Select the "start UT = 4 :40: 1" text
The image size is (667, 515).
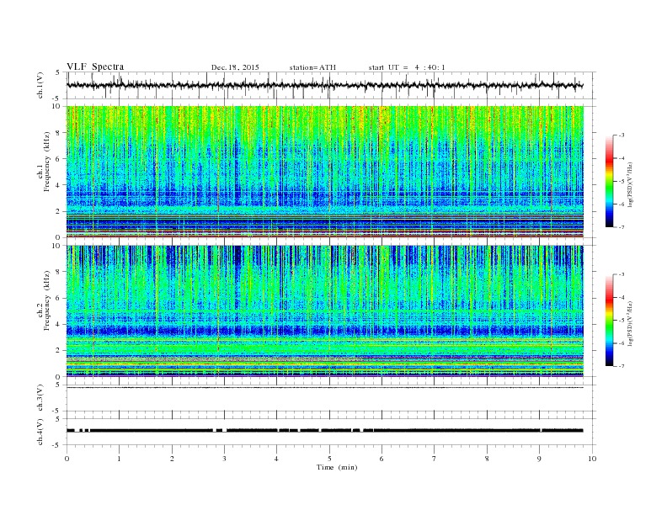[x=407, y=67]
